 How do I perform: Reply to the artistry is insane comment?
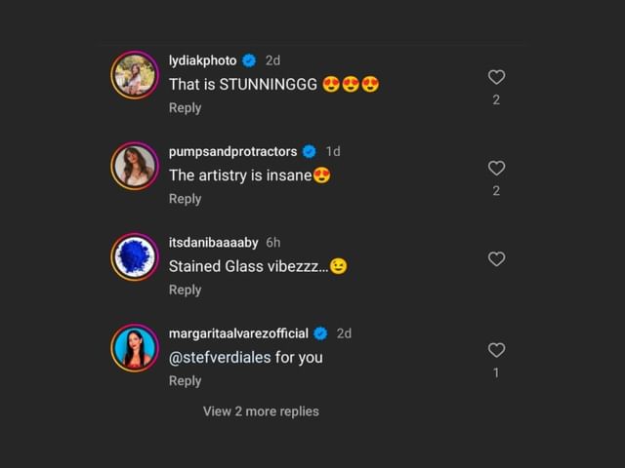pyautogui.click(x=185, y=199)
